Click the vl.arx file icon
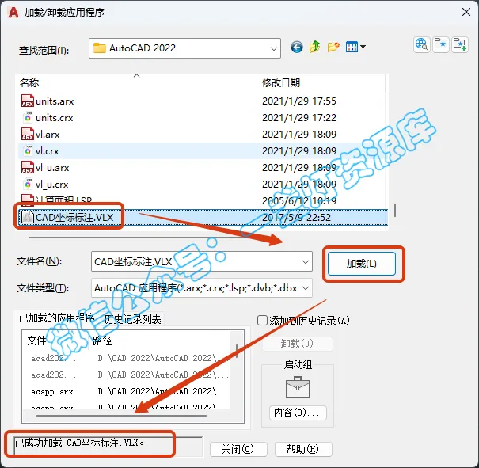Image resolution: width=479 pixels, height=468 pixels. pos(28,134)
